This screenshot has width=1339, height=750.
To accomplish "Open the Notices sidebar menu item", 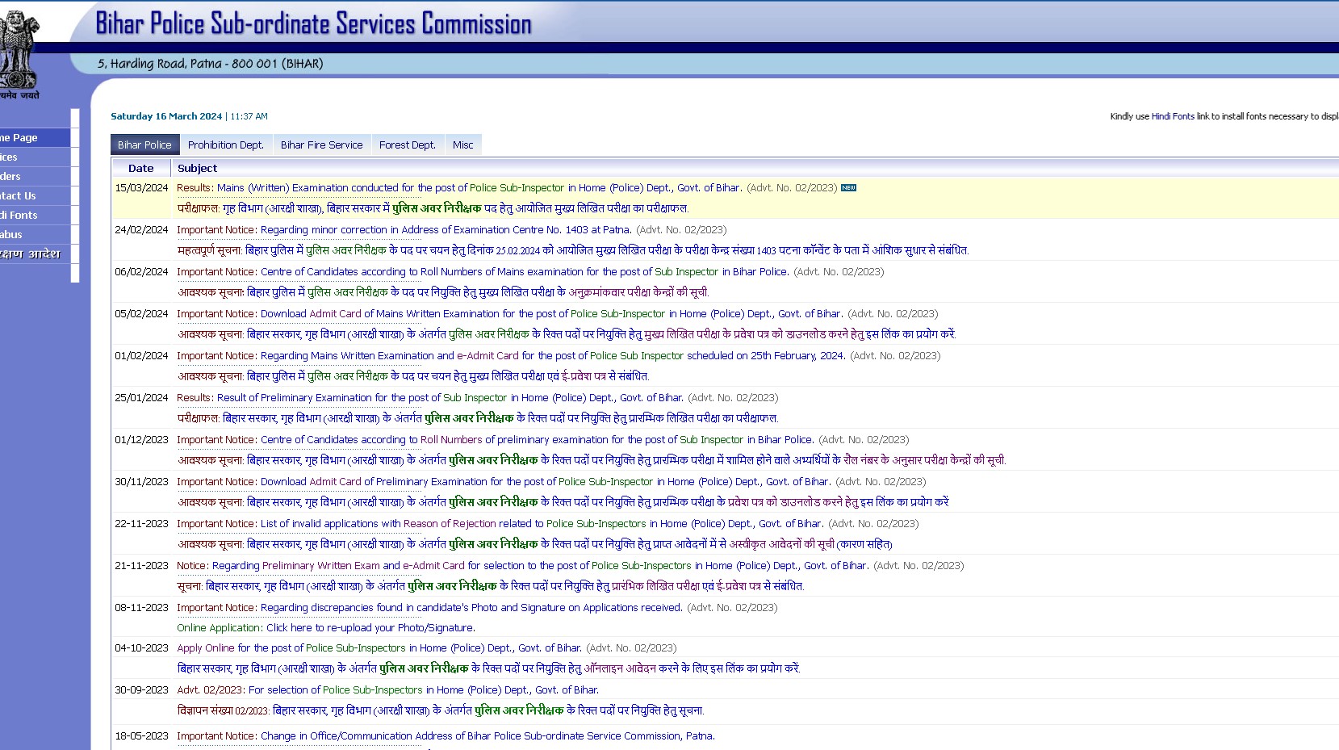I will point(35,157).
